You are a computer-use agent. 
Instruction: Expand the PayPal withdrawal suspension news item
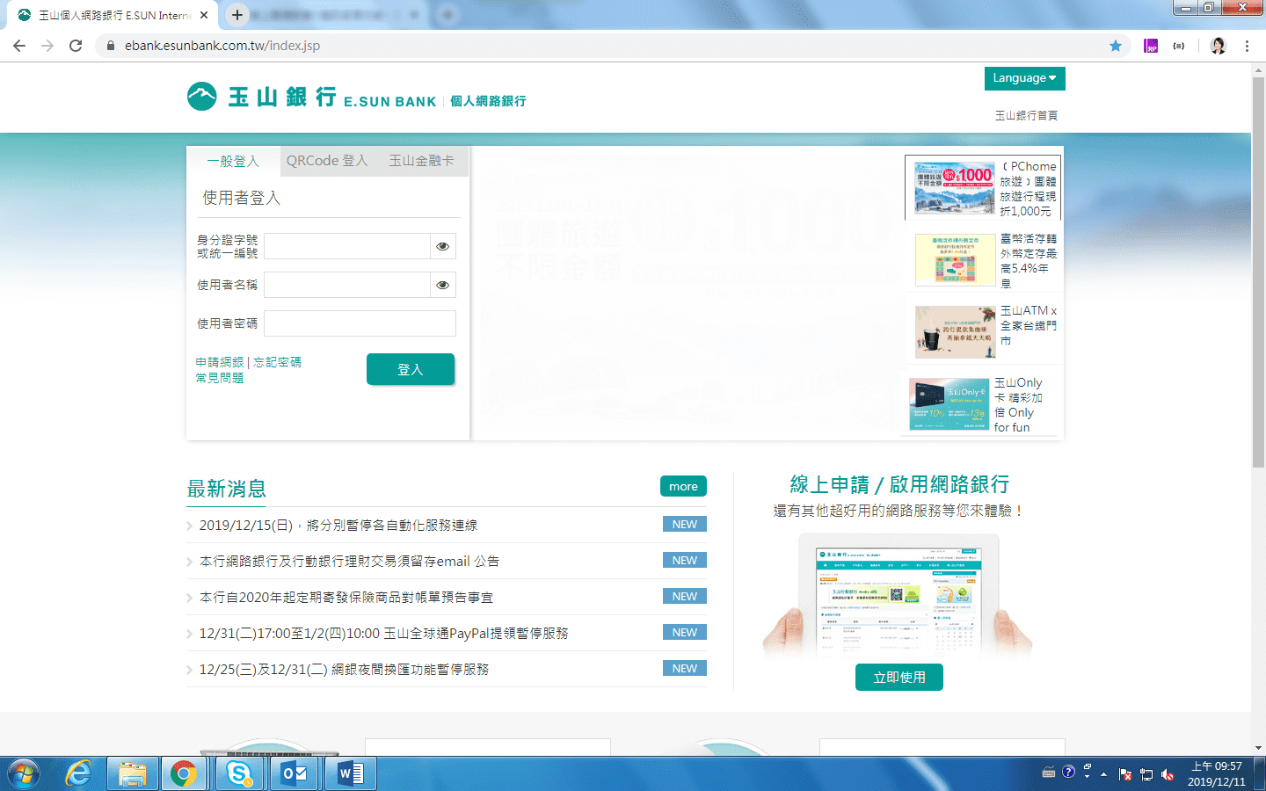(383, 633)
